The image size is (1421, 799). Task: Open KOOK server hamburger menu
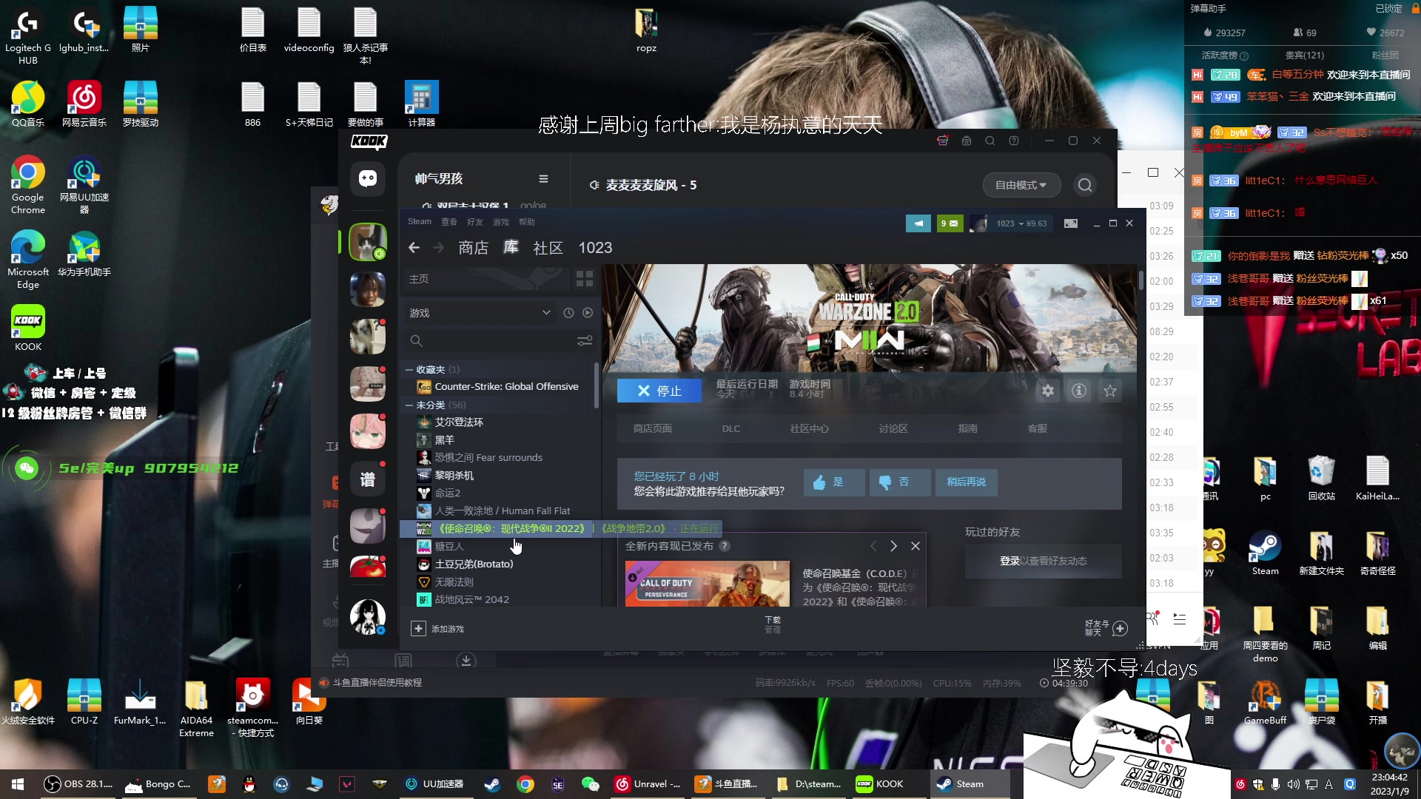click(543, 179)
